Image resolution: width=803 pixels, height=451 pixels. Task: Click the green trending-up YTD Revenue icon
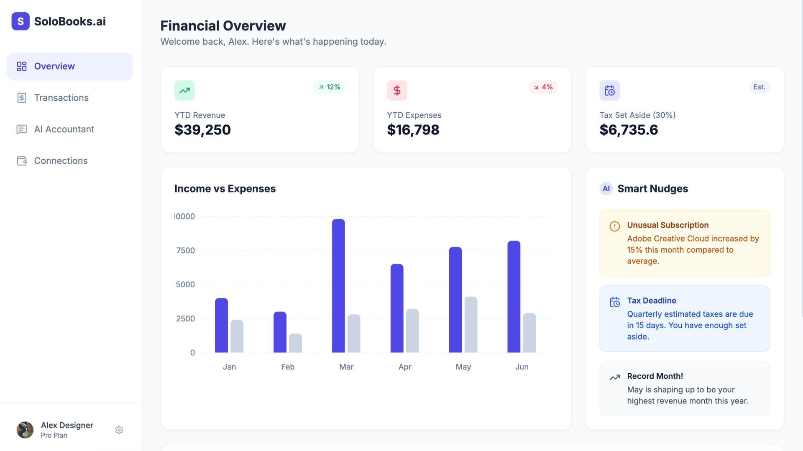[x=184, y=90]
